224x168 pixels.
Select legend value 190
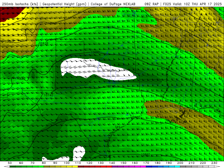click(169, 163)
